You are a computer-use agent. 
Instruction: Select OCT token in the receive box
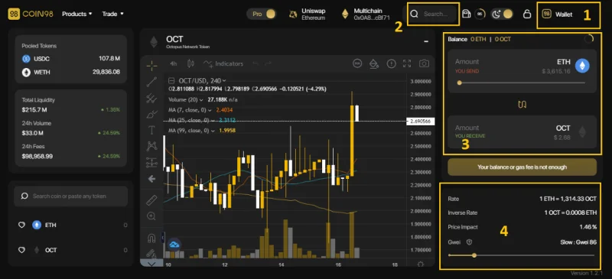571,132
